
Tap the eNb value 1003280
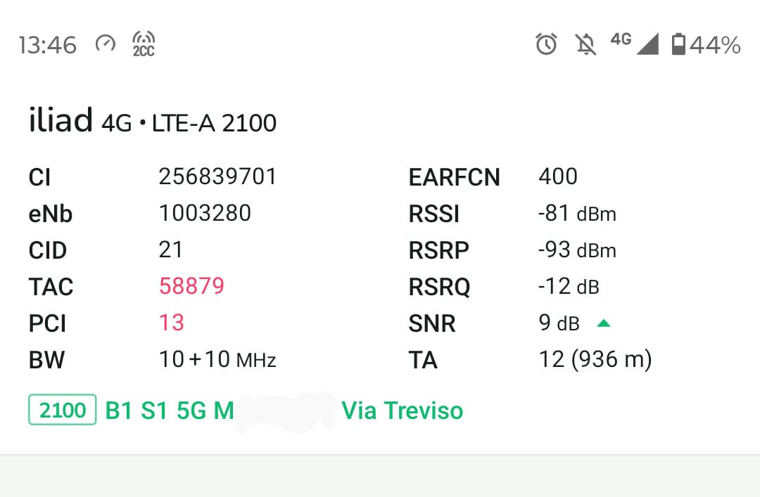[x=205, y=213]
